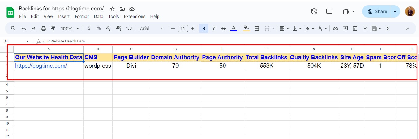Click the Functions sigma icon
This screenshot has height=139, width=419.
(388, 29)
